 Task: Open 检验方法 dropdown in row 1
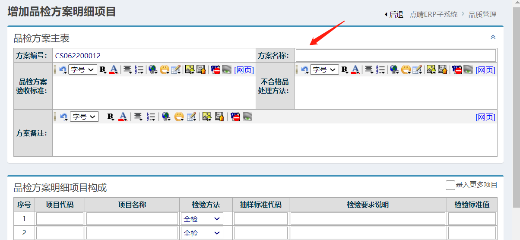click(202, 219)
